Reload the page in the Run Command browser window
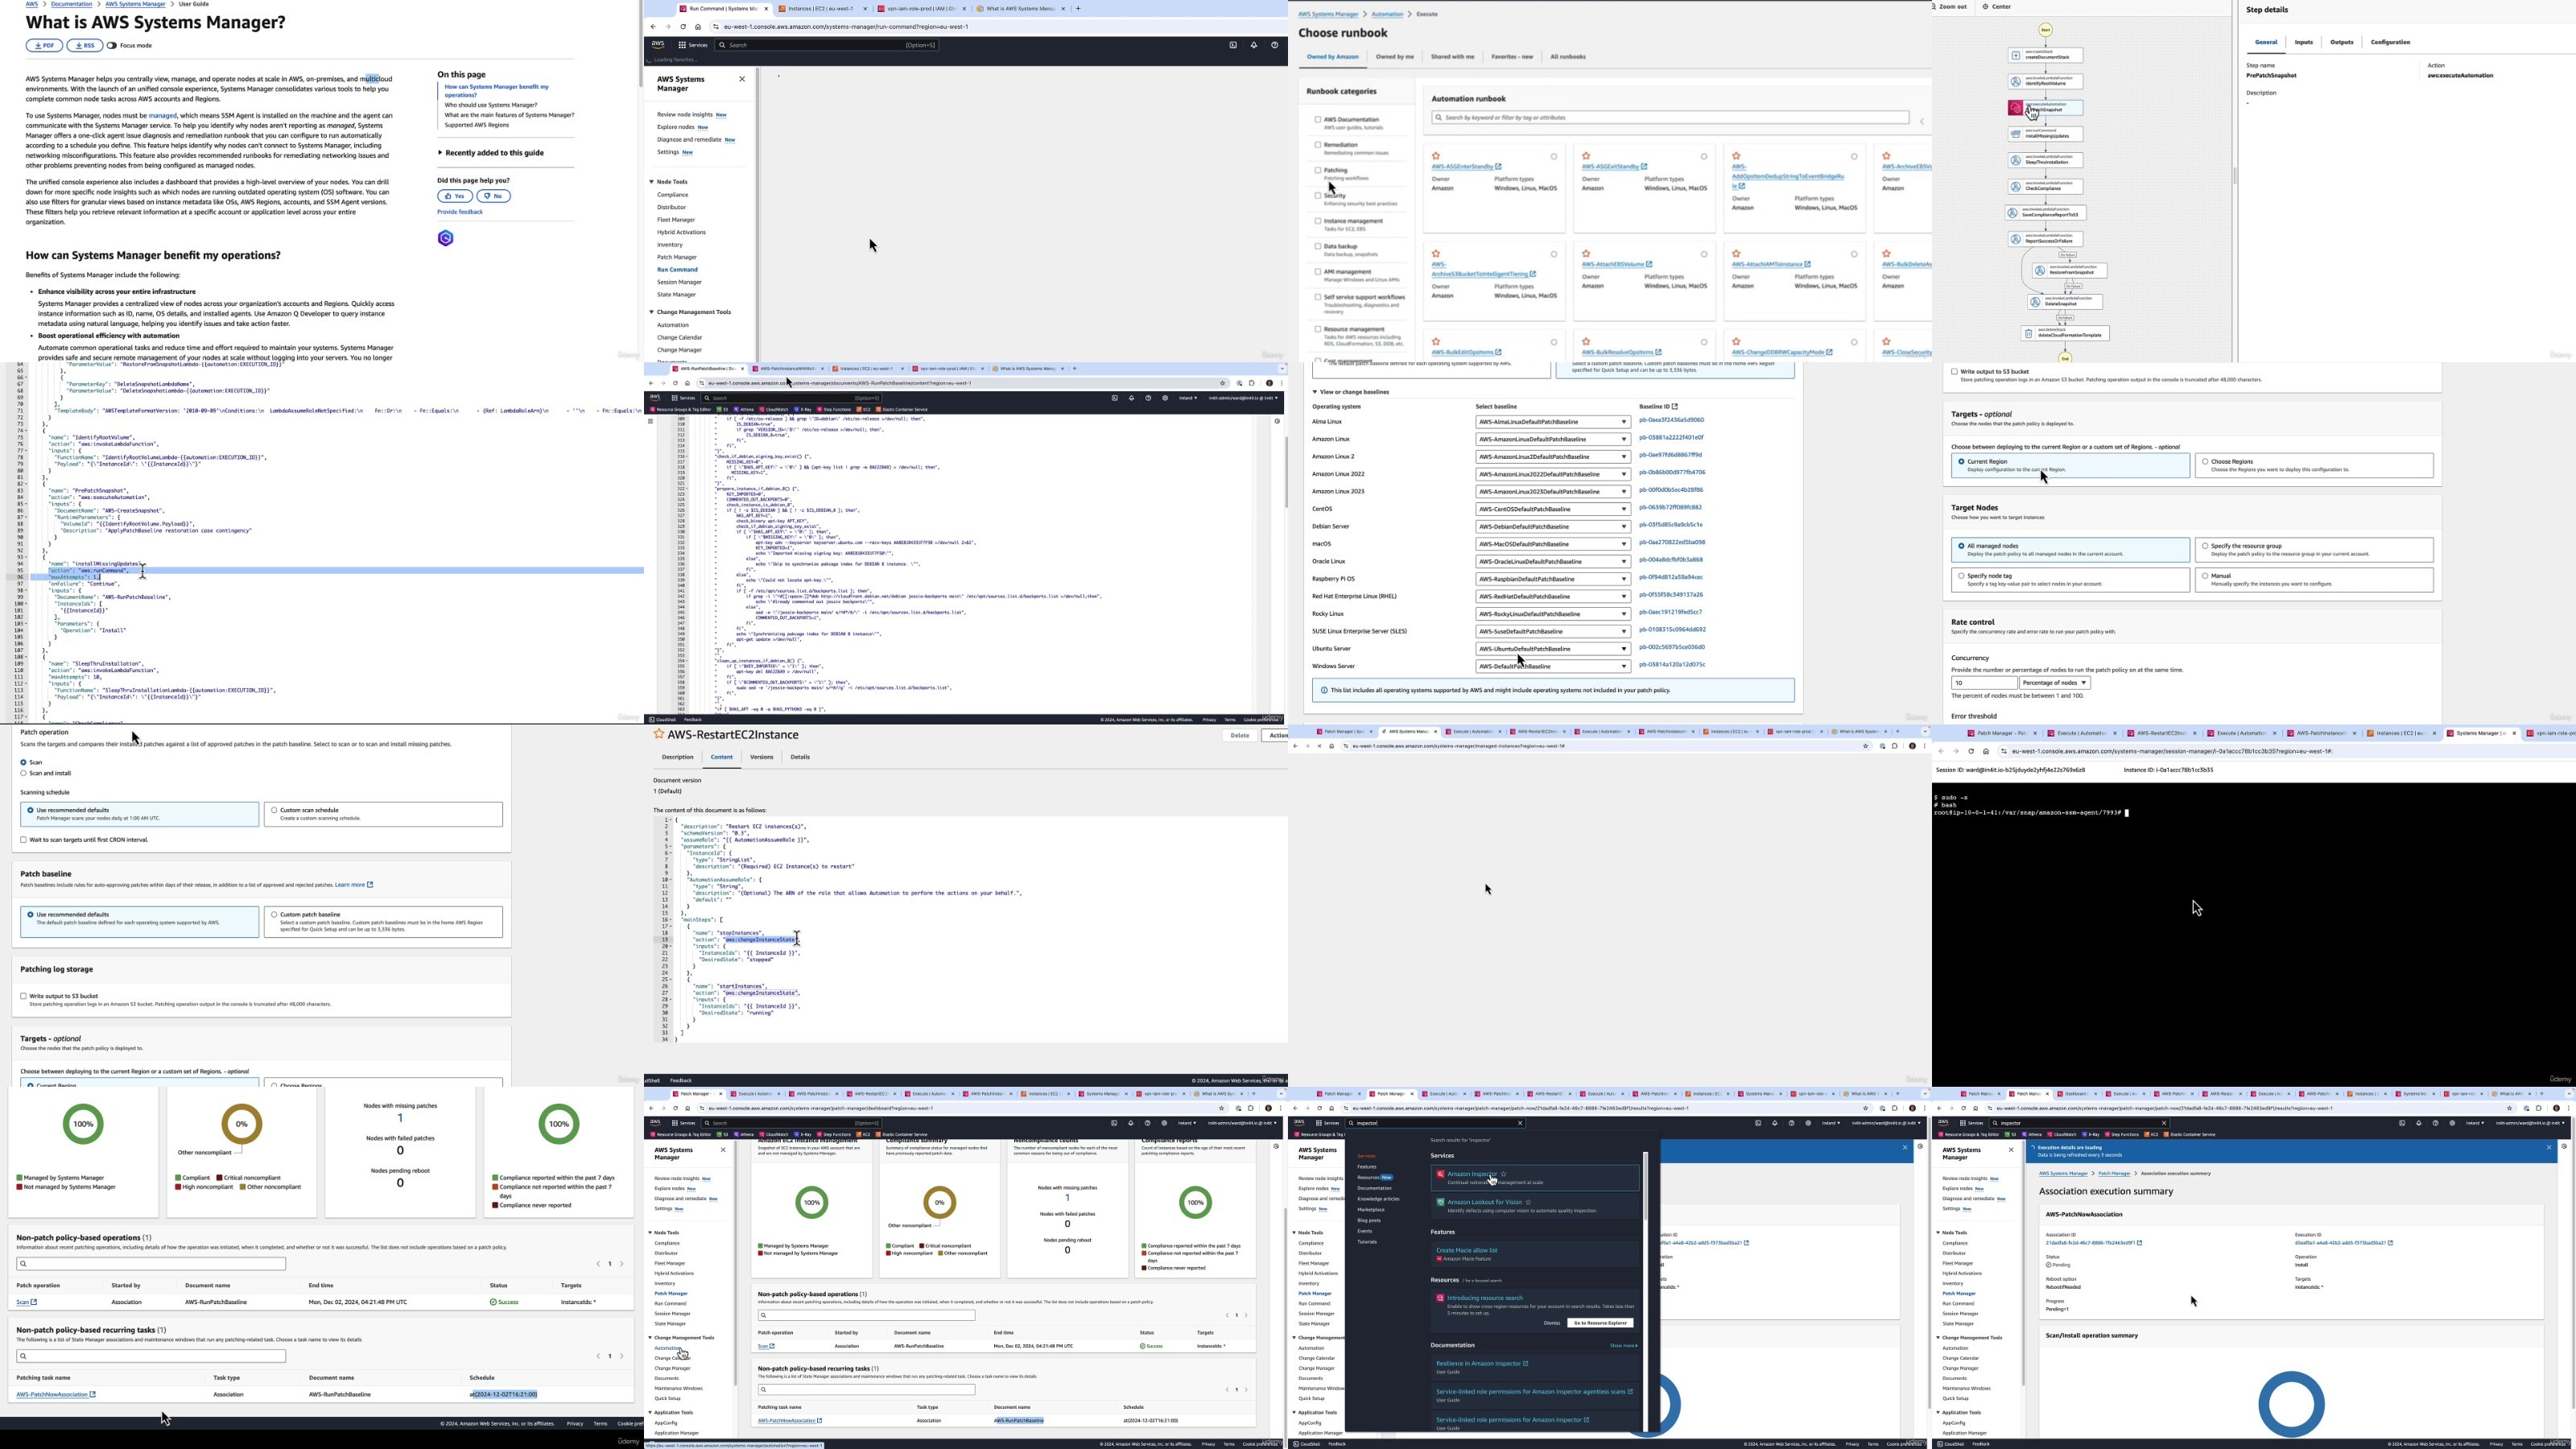 (683, 27)
